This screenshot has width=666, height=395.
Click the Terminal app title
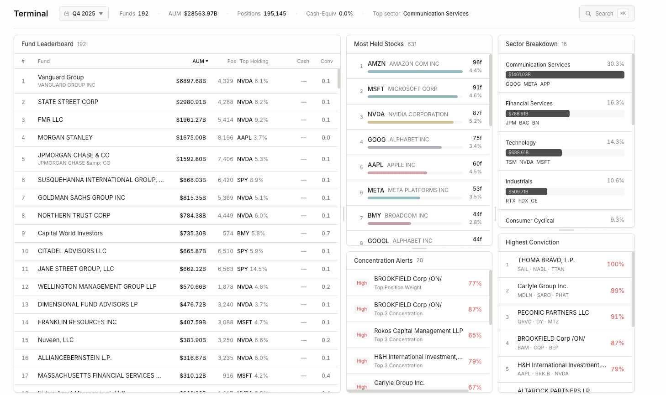(31, 13)
